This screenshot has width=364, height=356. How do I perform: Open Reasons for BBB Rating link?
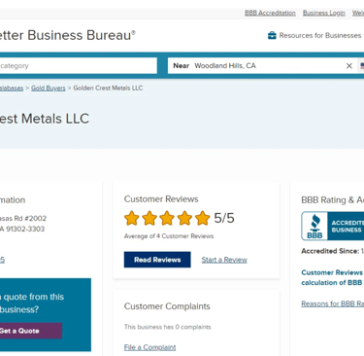[x=333, y=303]
